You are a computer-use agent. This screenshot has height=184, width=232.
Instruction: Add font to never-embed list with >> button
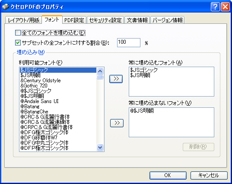(117, 123)
